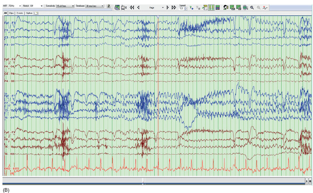Open the Sensitivity 15 uV/mm dropdown
This screenshot has height=193, width=313.
73,7
